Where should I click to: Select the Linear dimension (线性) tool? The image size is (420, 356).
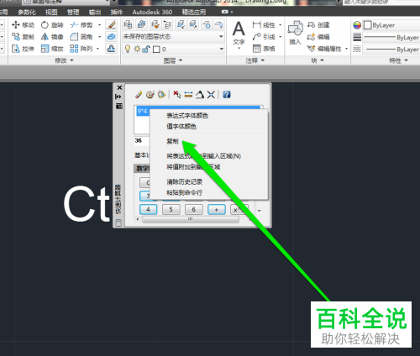[x=264, y=25]
